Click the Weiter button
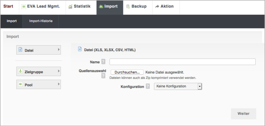This screenshot has width=265, height=126. click(x=243, y=114)
